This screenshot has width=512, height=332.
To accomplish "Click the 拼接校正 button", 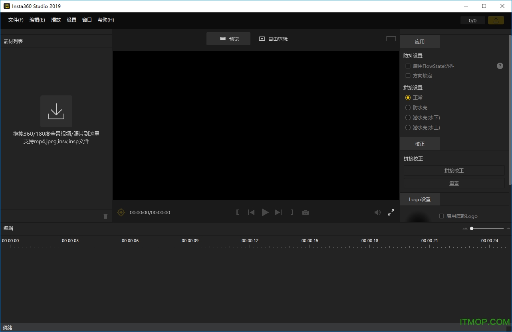I will (x=454, y=170).
